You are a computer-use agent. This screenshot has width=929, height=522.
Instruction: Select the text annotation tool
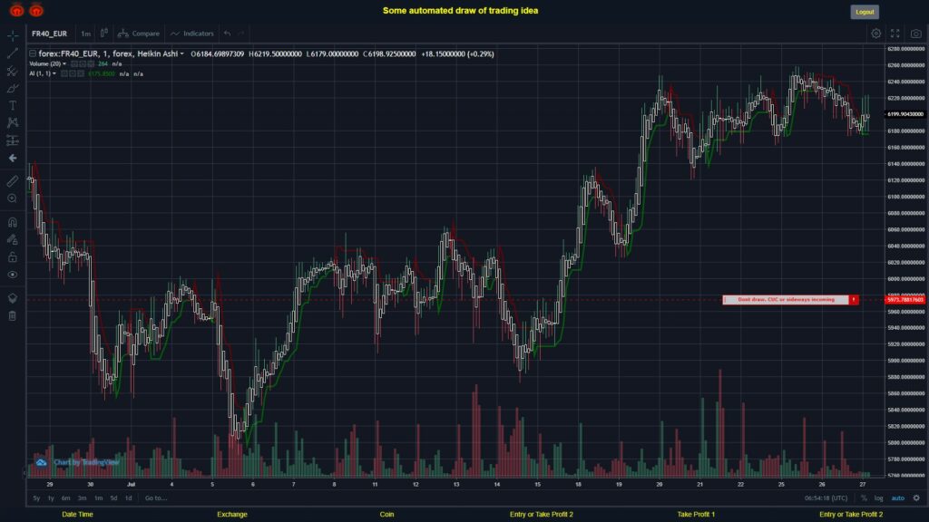[13, 105]
